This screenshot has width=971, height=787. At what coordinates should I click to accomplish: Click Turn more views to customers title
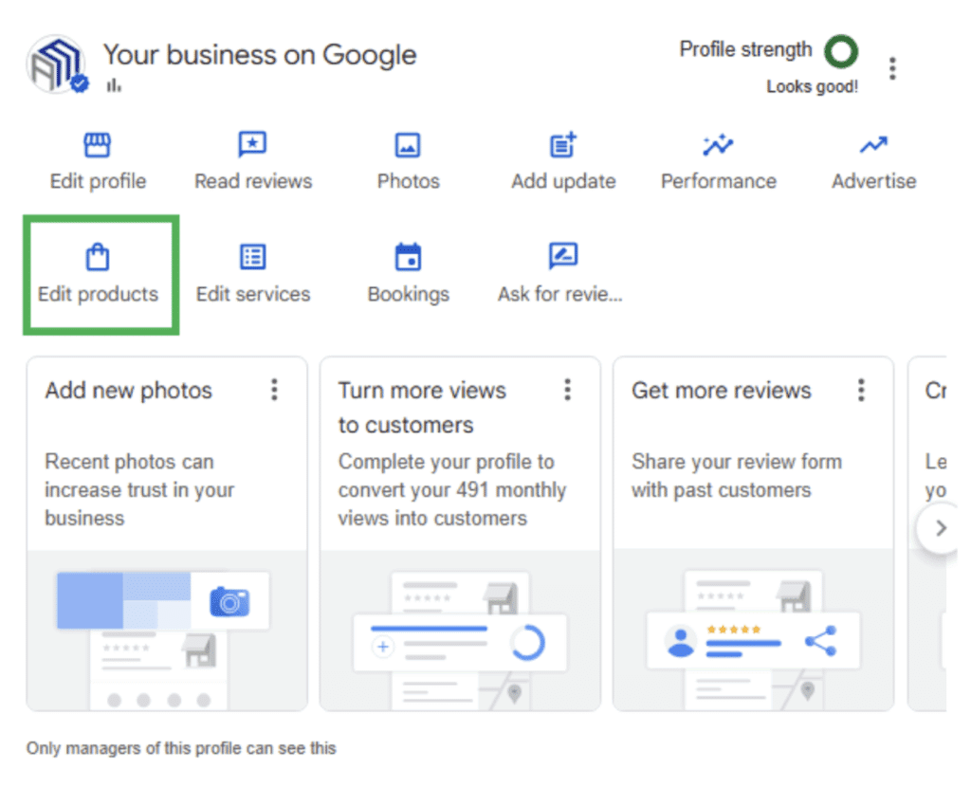422,408
